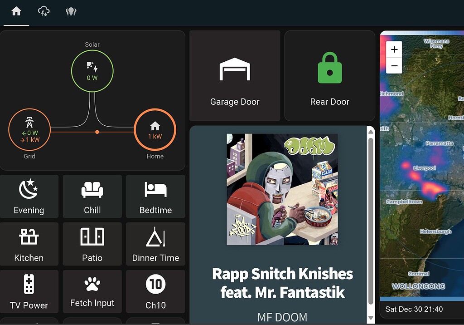Open the Rapp Snitch Knishes track title
The image size is (464, 325).
(x=282, y=281)
